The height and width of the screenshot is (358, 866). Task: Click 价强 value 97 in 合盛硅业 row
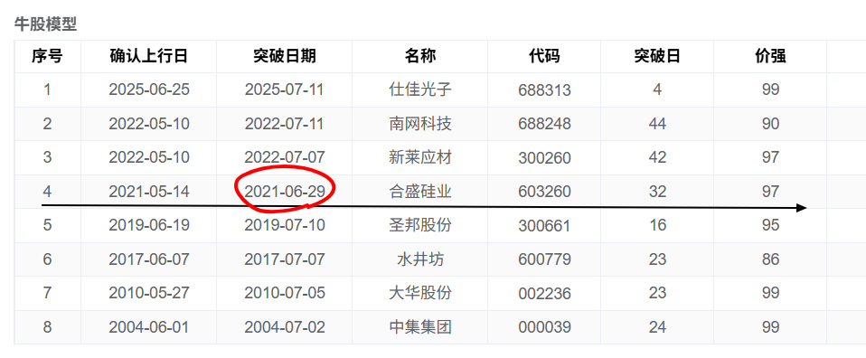(x=770, y=192)
